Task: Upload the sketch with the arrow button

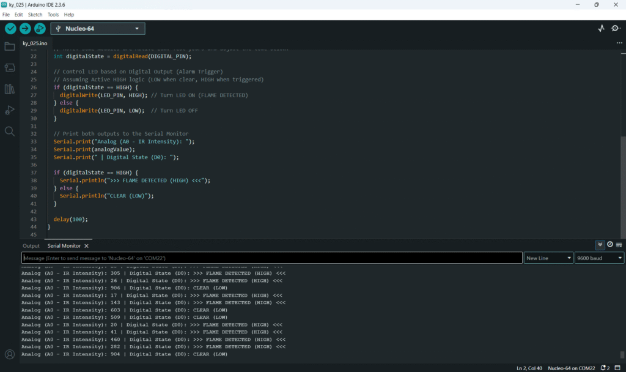Action: coord(25,28)
